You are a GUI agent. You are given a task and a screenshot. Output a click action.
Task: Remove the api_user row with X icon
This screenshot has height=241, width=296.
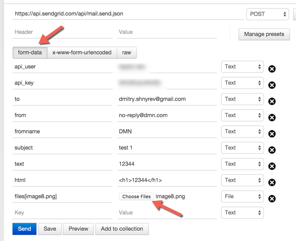(272, 69)
